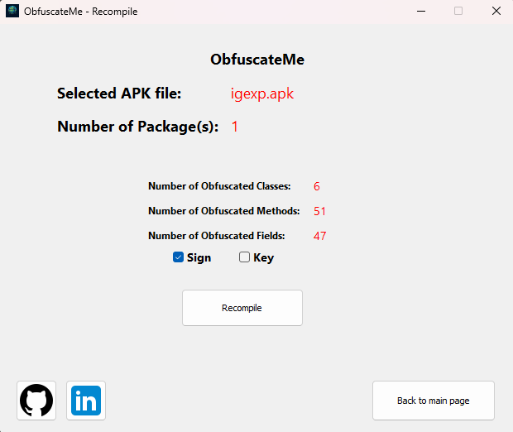The width and height of the screenshot is (513, 432).
Task: Click the igexp.apk file name
Action: tap(262, 94)
